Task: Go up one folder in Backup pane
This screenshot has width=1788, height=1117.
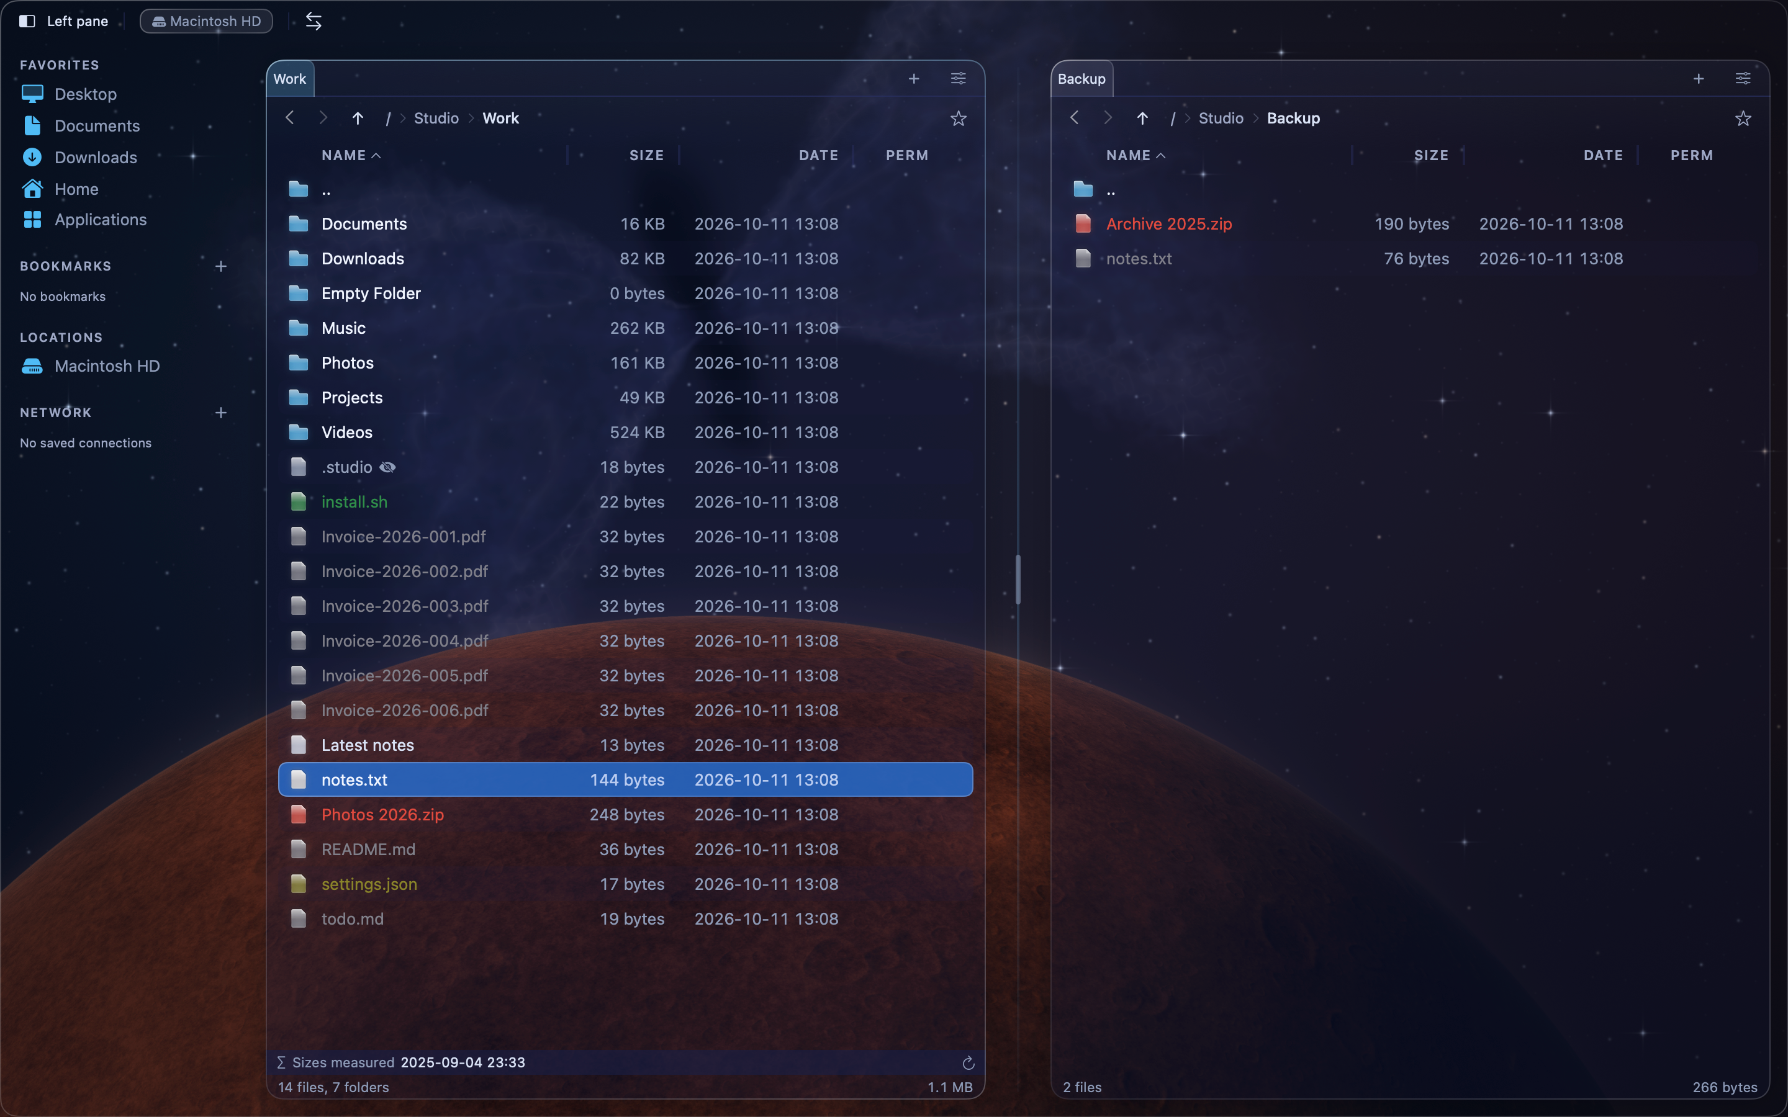Action: (1142, 118)
